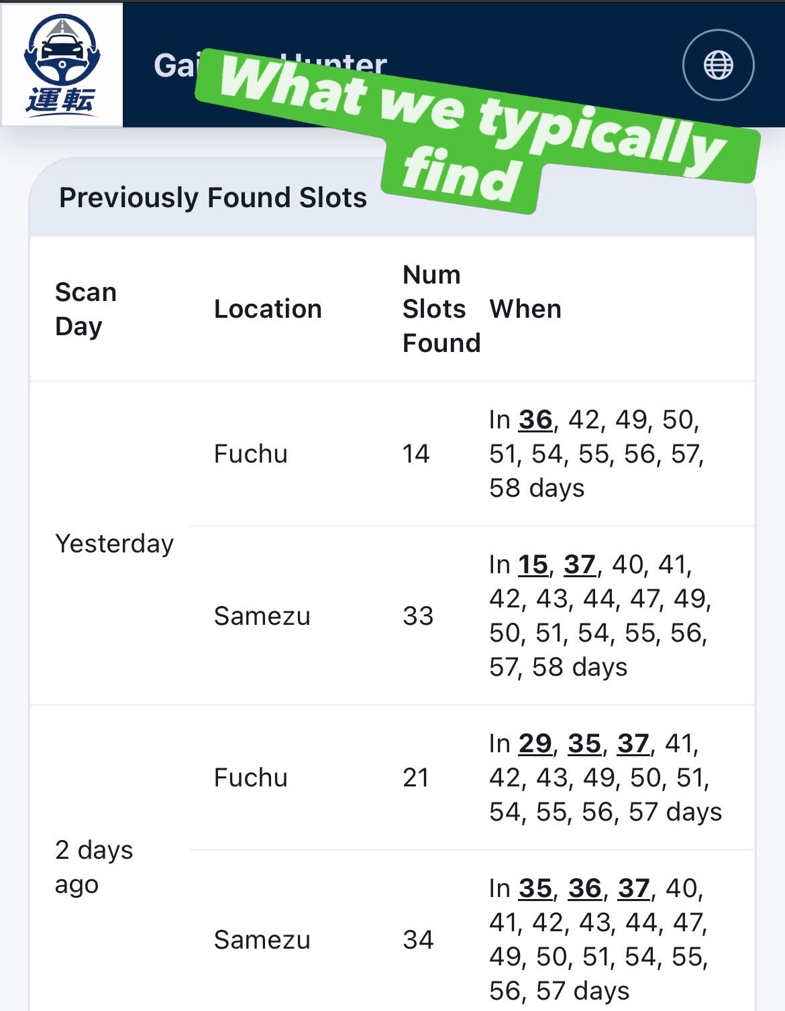The width and height of the screenshot is (785, 1011).
Task: Open the globe language selector icon
Action: click(718, 65)
